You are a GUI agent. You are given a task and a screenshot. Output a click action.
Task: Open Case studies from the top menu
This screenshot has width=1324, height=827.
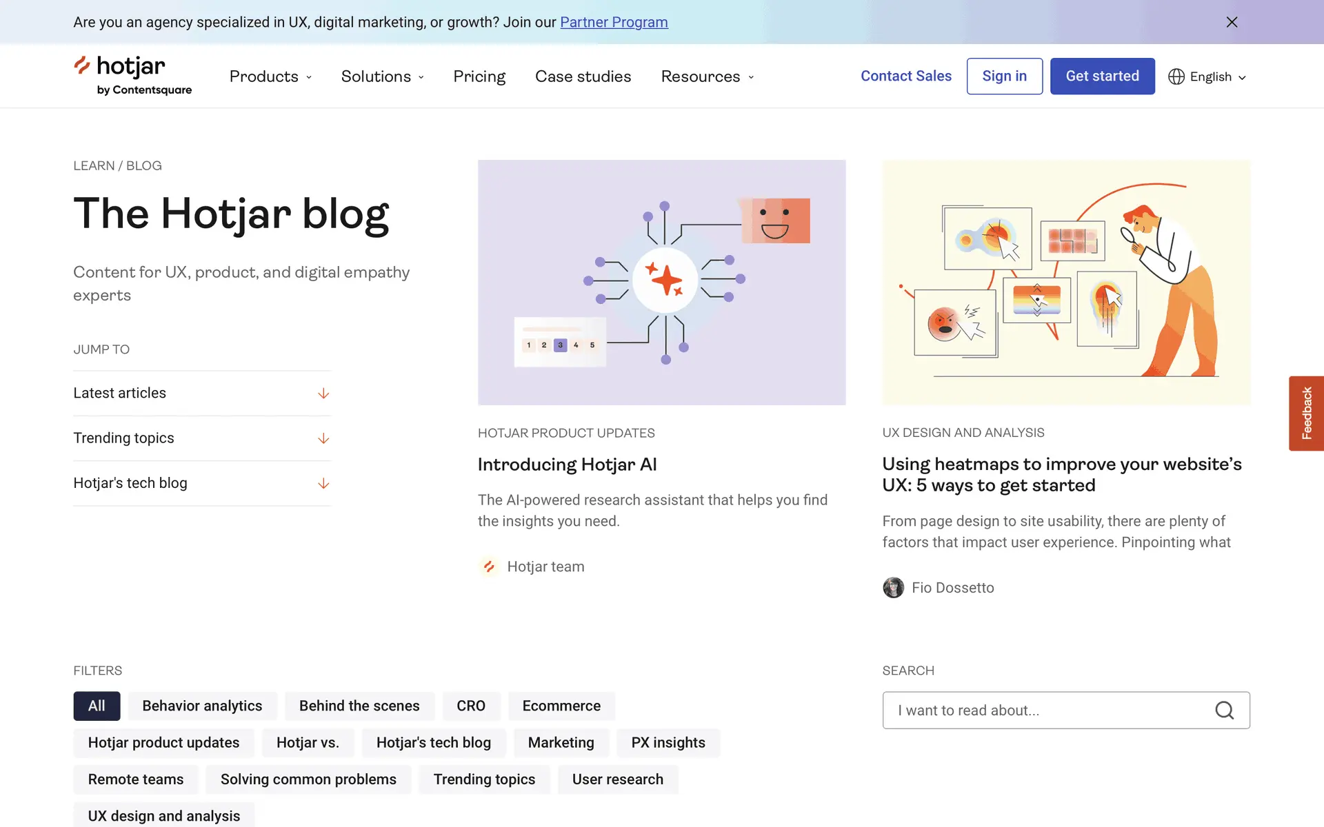tap(583, 76)
